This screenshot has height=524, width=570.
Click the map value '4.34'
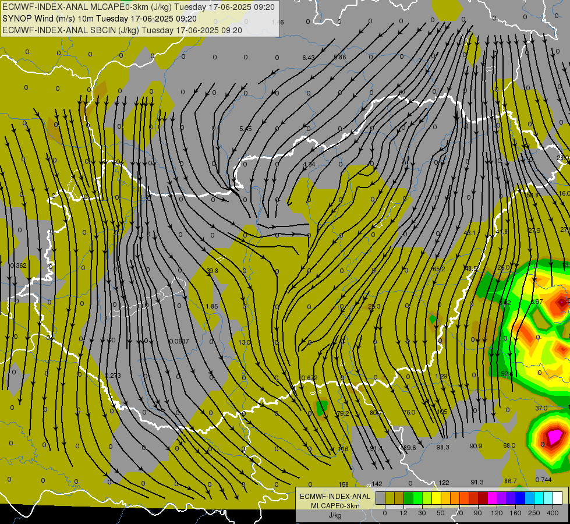[x=309, y=164]
